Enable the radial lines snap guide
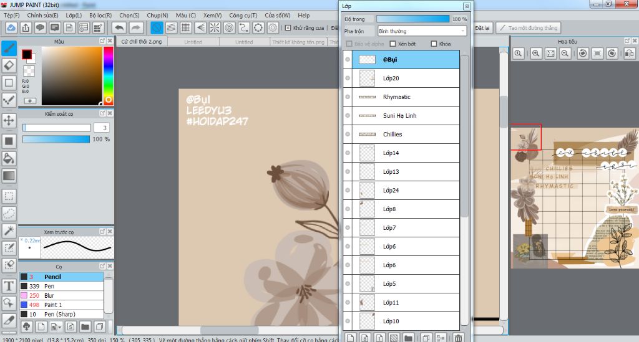639x342 pixels. pos(215,27)
